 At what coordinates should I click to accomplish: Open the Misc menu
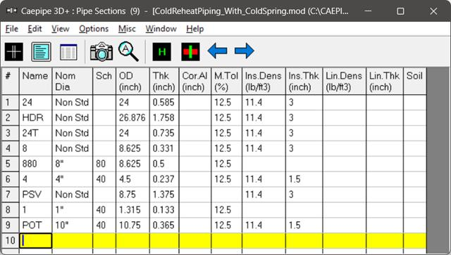(x=127, y=29)
